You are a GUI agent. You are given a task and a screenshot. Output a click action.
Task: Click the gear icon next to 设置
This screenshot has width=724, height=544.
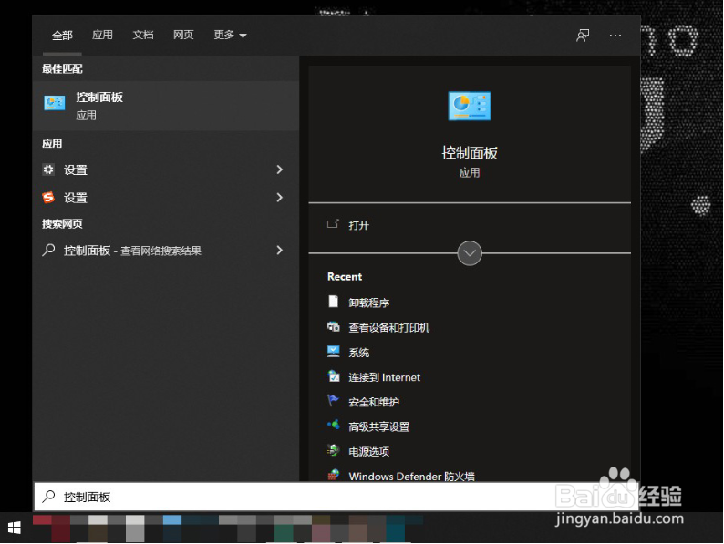click(48, 169)
